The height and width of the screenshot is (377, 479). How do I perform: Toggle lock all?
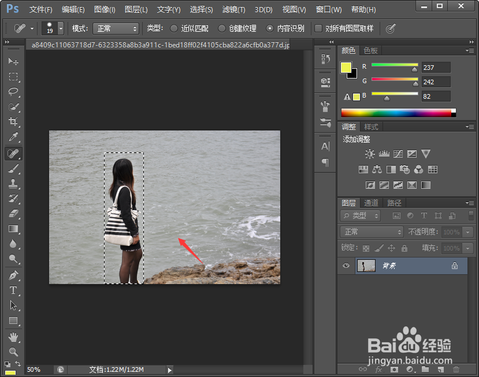[x=404, y=248]
